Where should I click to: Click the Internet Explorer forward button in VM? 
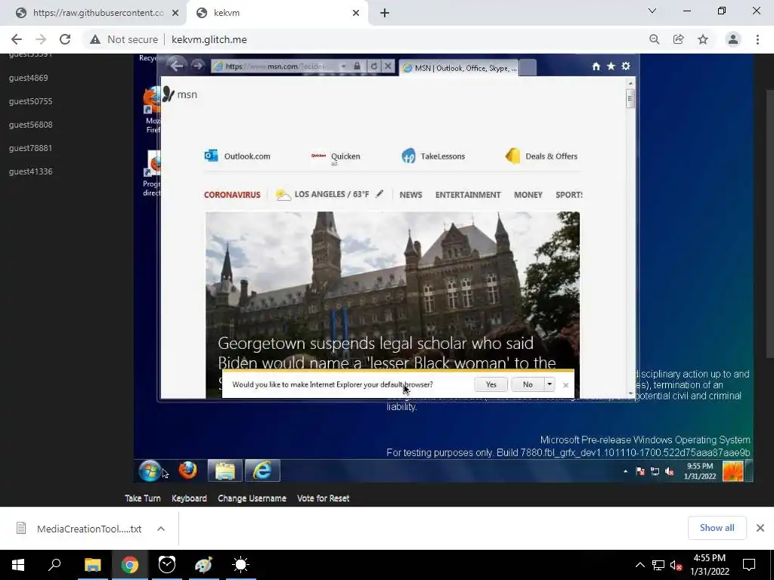(197, 65)
